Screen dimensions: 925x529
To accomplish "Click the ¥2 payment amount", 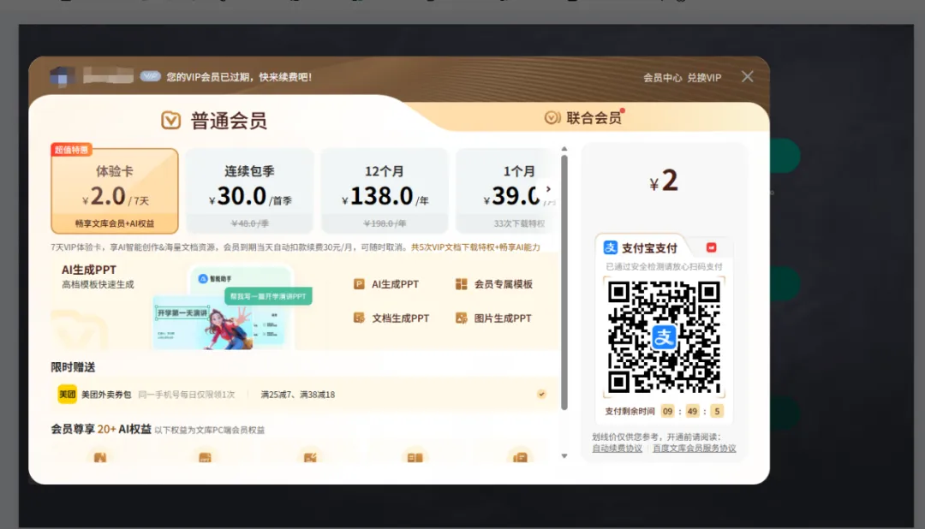I will click(663, 181).
